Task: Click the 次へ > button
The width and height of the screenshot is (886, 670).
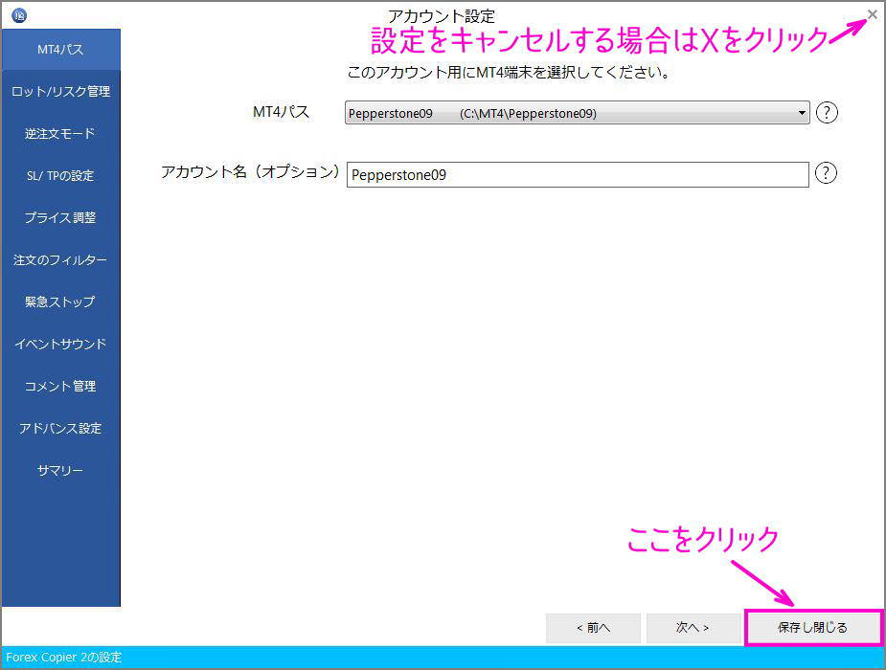Action: [x=693, y=628]
